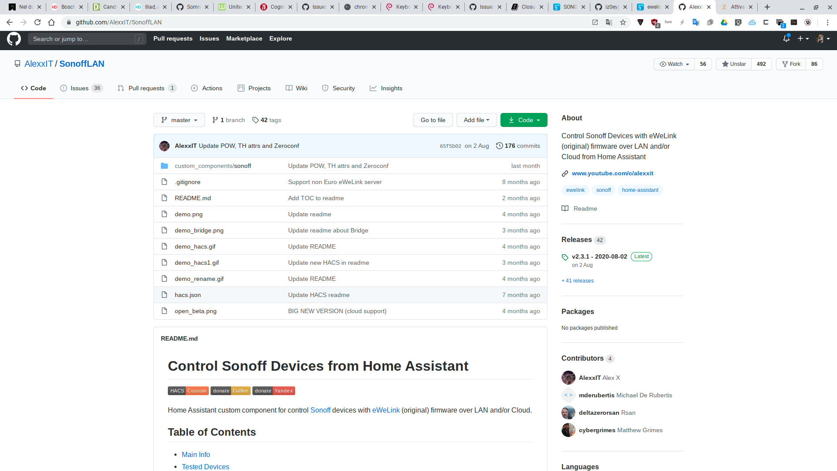
Task: Open the README.md file
Action: pos(193,198)
